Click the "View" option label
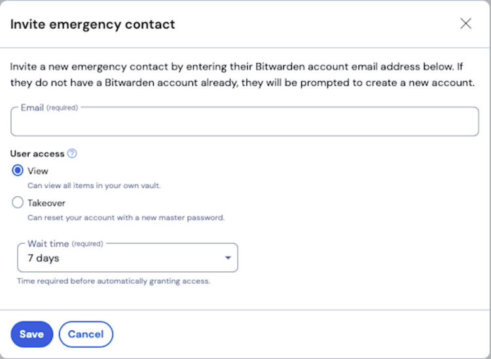Viewport: 491px width, 359px height. pyautogui.click(x=38, y=171)
